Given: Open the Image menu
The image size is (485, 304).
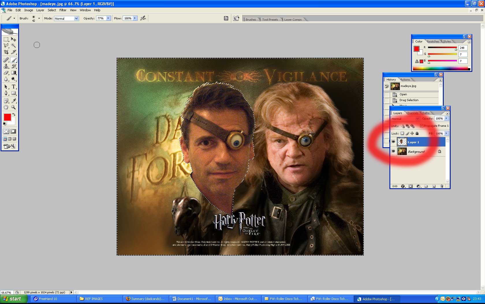Looking at the screenshot, I should tap(29, 10).
